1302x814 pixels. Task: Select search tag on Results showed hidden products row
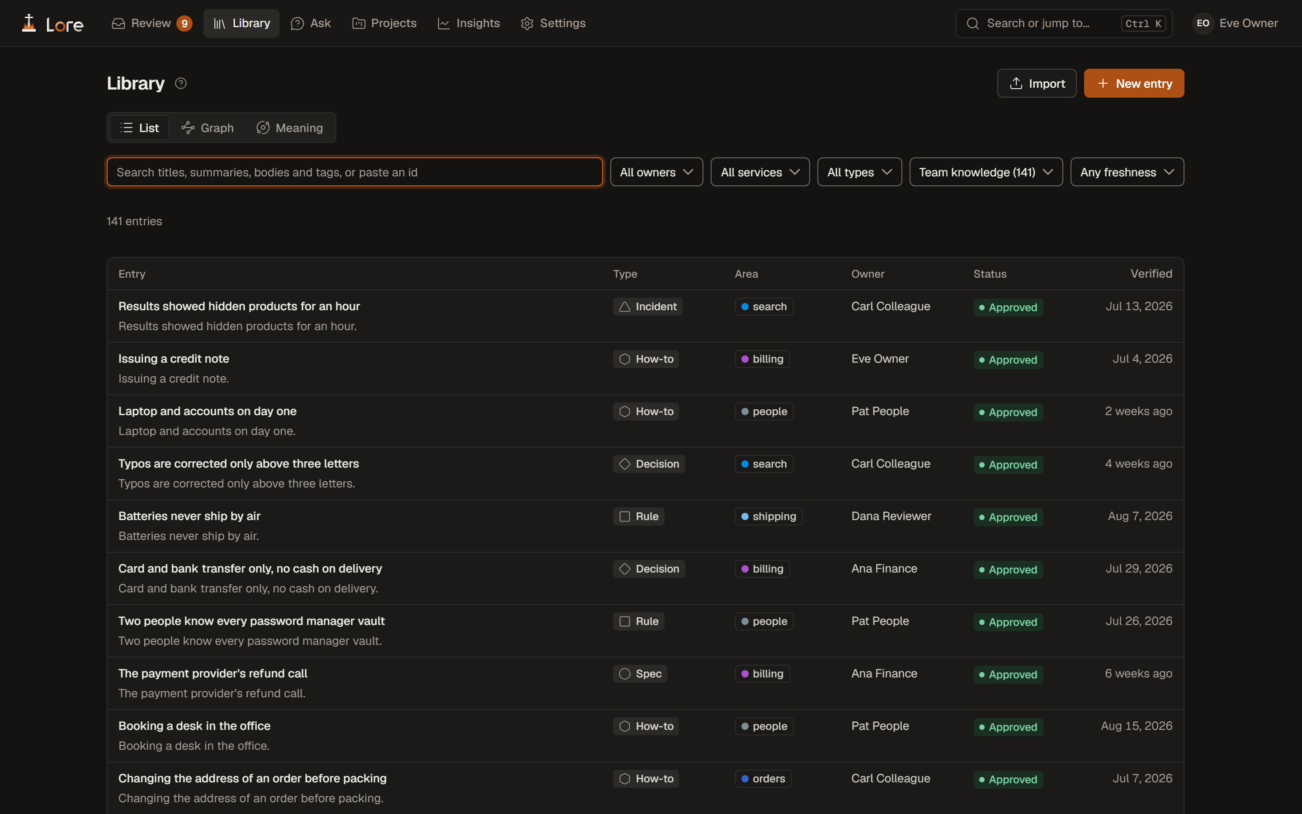coord(764,306)
